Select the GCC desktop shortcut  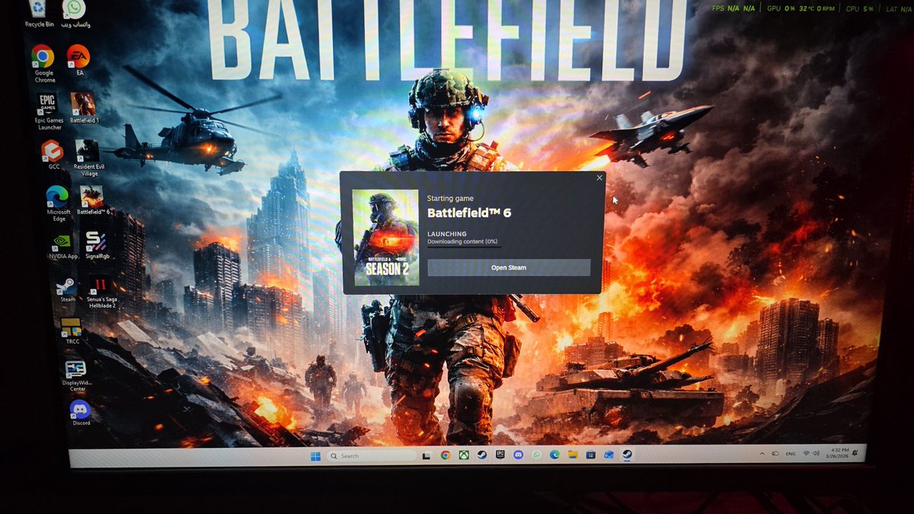tap(52, 155)
